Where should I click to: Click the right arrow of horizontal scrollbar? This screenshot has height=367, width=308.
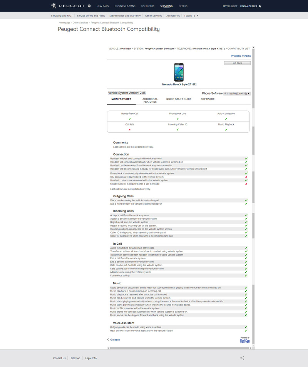coord(251,348)
